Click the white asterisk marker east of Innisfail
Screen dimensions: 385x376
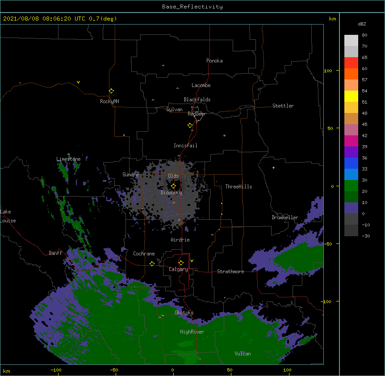coord(224,135)
